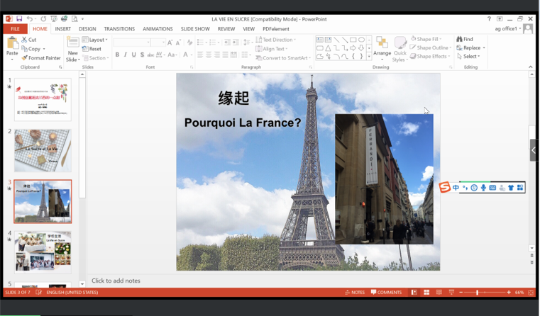Click the New Slide icon

point(72,43)
